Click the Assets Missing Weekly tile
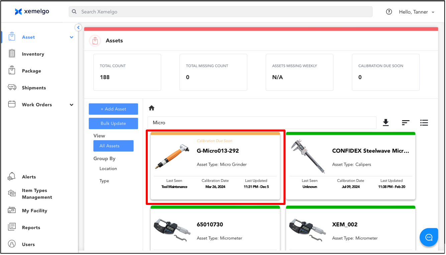This screenshot has height=255, width=446. click(300, 72)
